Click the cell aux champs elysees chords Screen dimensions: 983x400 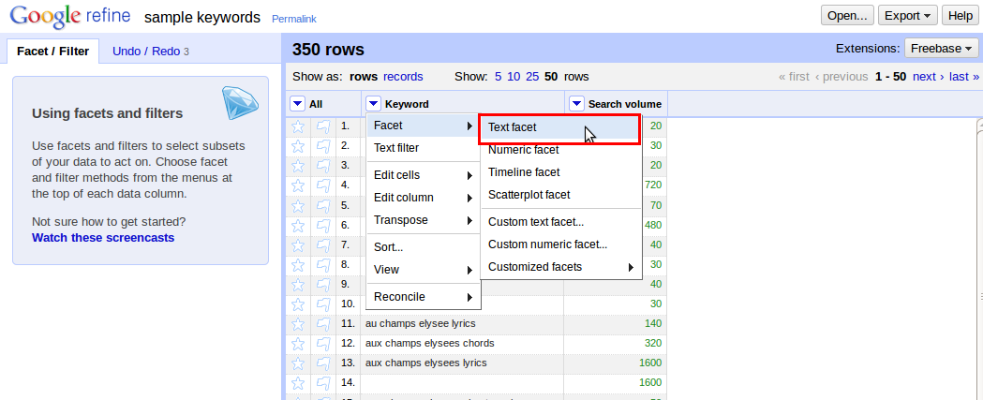pyautogui.click(x=430, y=343)
